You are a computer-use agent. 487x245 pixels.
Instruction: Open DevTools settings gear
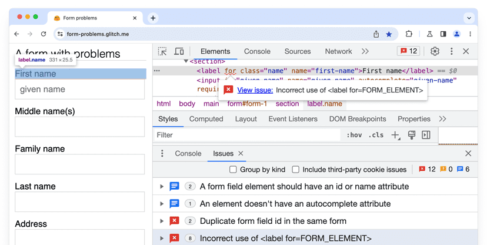[x=435, y=52]
